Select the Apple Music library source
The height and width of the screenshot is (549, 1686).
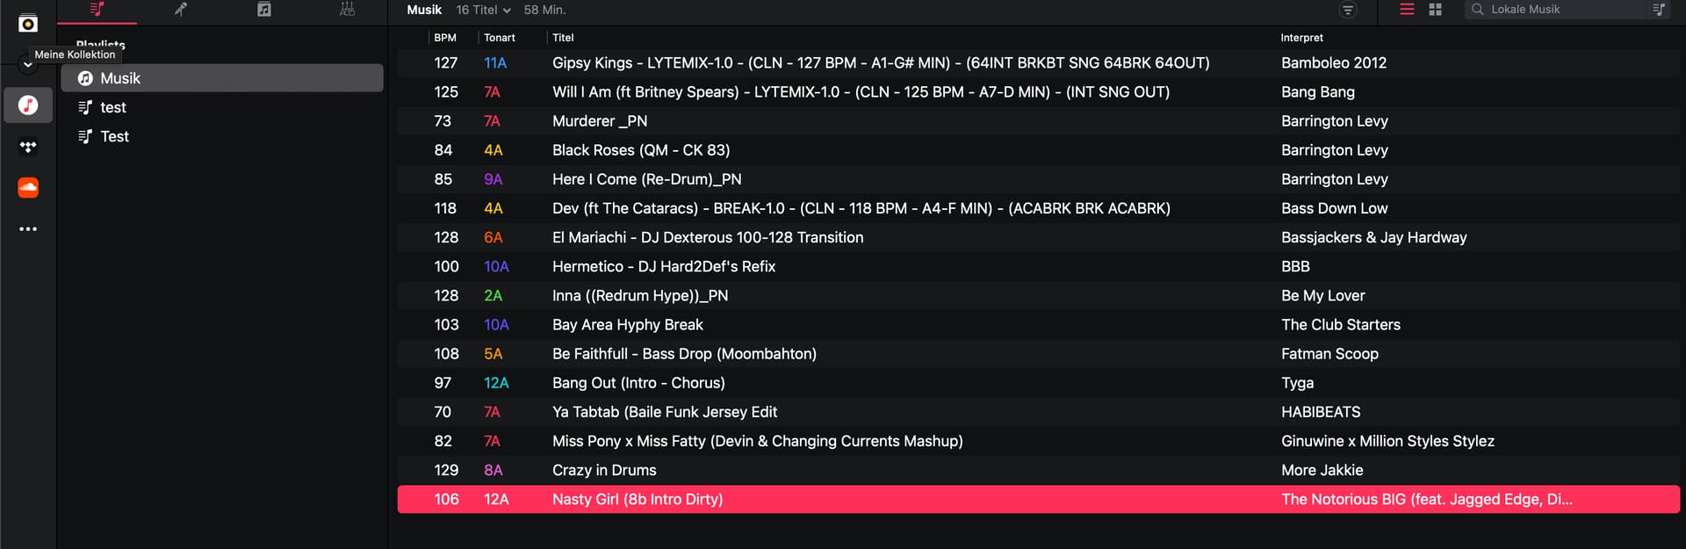point(28,105)
